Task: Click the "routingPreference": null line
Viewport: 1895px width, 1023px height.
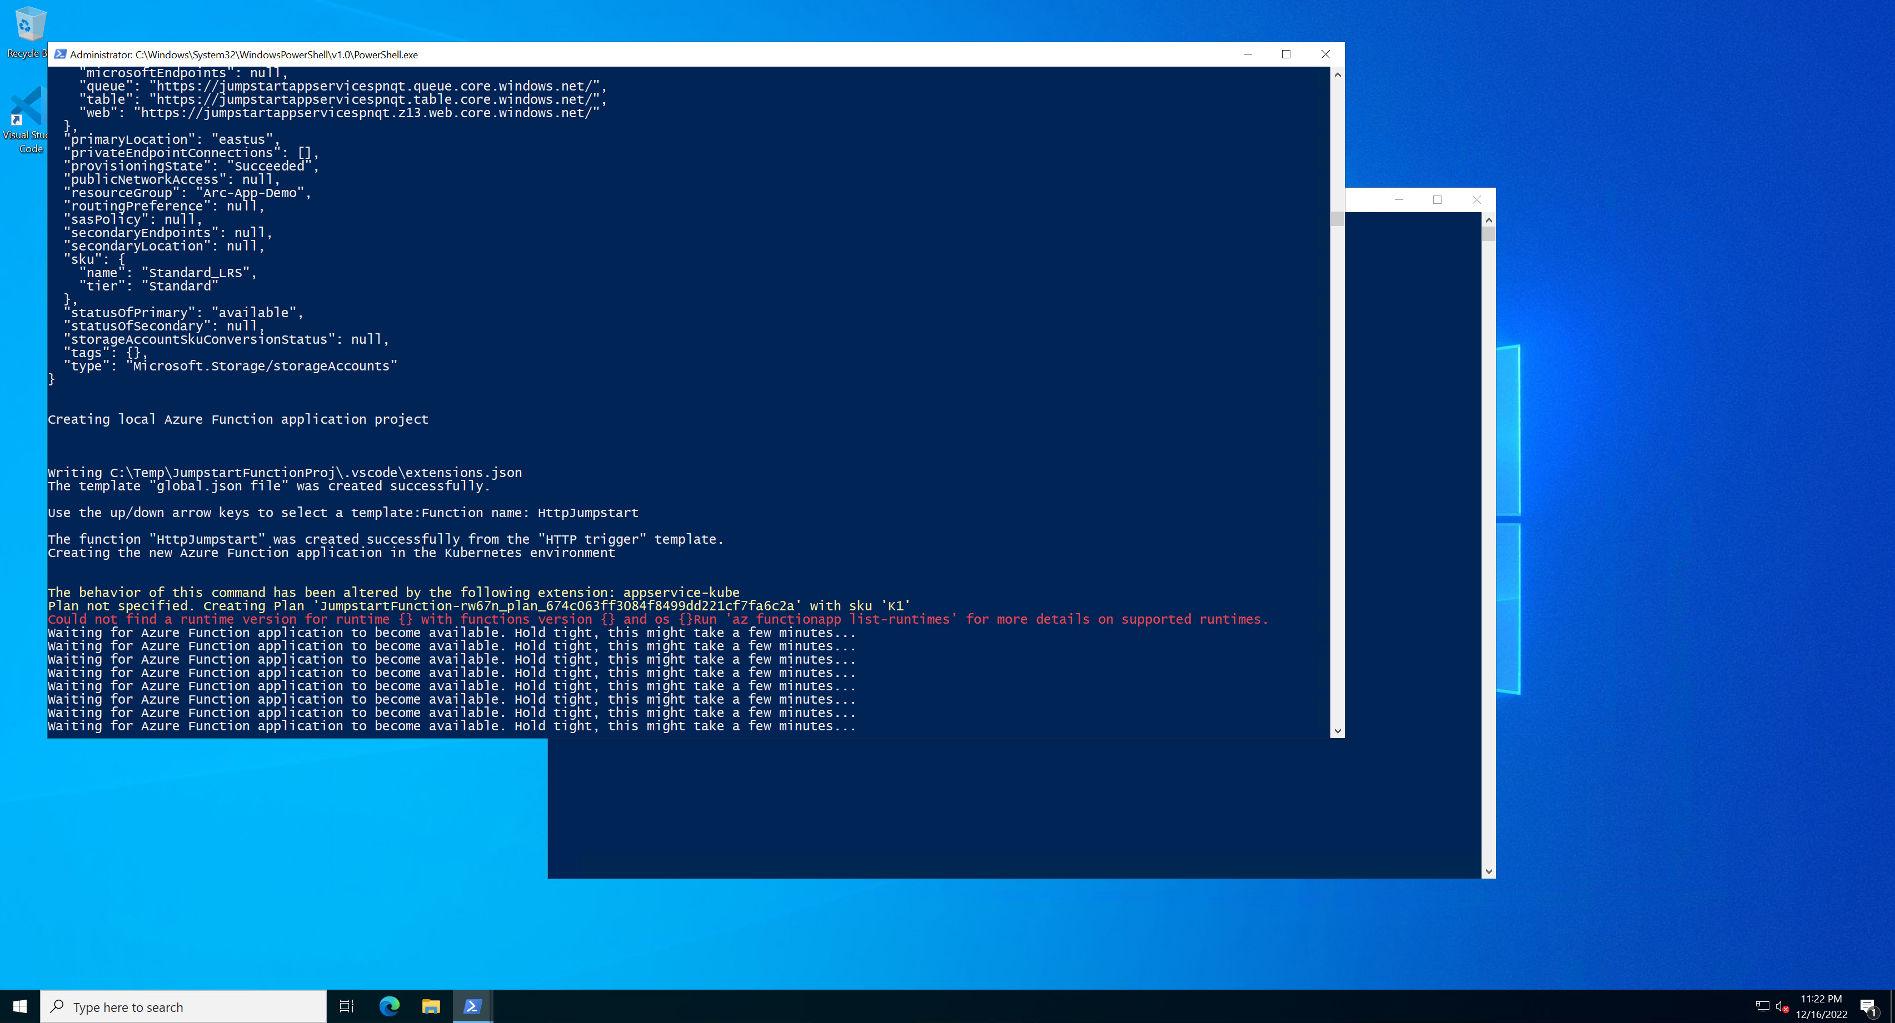Action: (164, 206)
